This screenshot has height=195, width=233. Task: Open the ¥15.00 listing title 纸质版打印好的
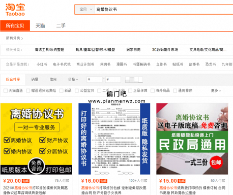(x=192, y=190)
